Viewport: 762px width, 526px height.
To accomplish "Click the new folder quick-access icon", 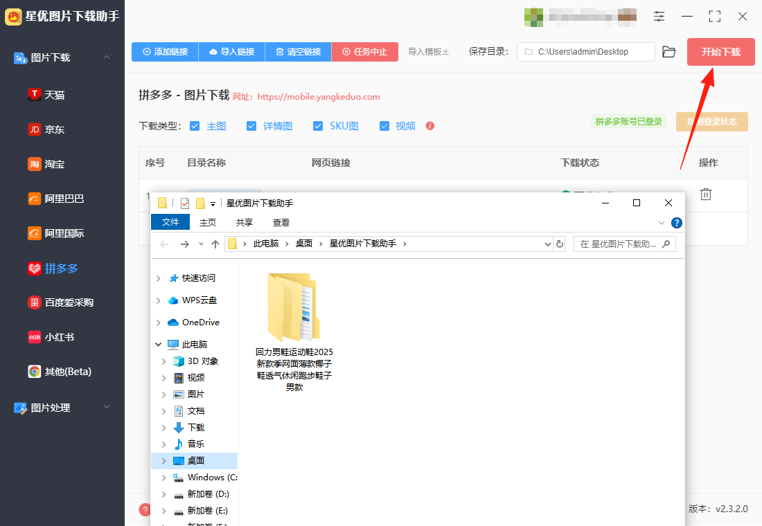I will tap(200, 203).
